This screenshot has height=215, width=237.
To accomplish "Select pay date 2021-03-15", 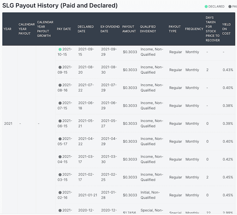I will point(65,177).
